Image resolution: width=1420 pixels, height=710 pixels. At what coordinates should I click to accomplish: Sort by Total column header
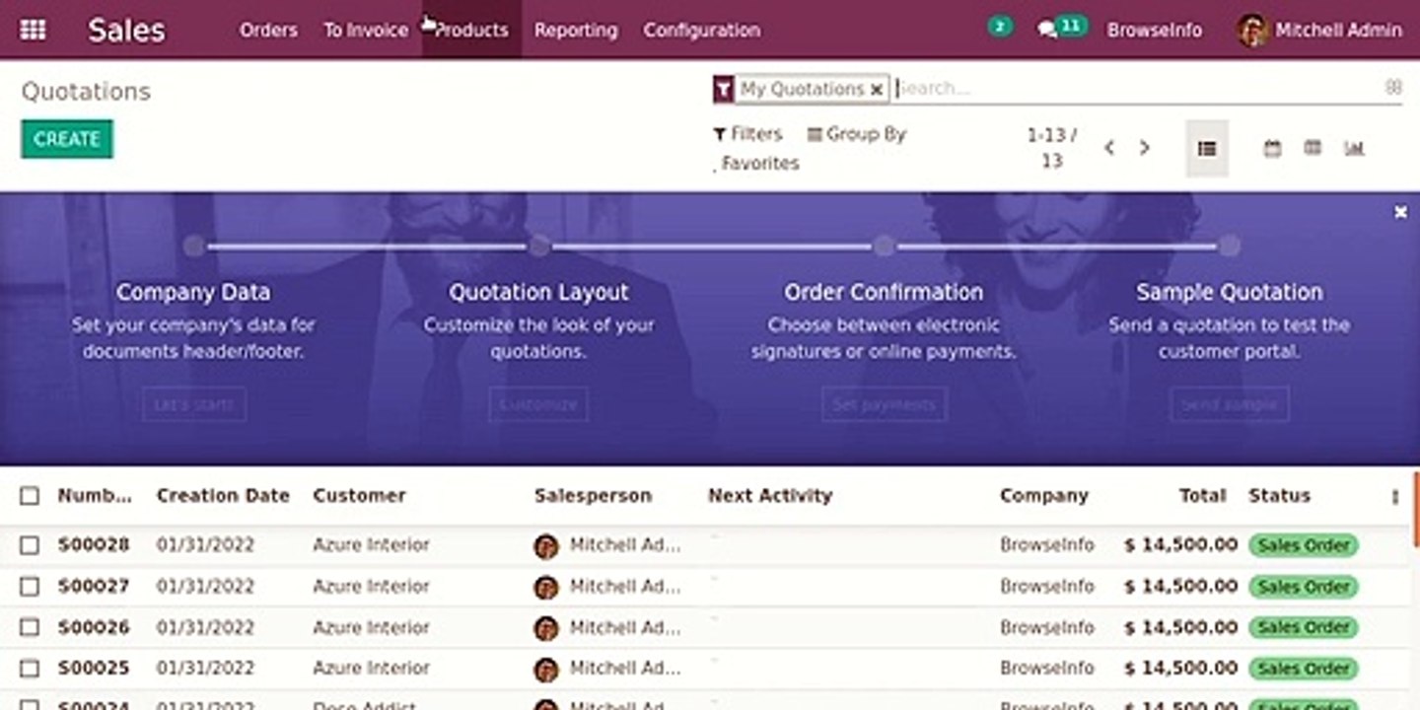(1203, 496)
